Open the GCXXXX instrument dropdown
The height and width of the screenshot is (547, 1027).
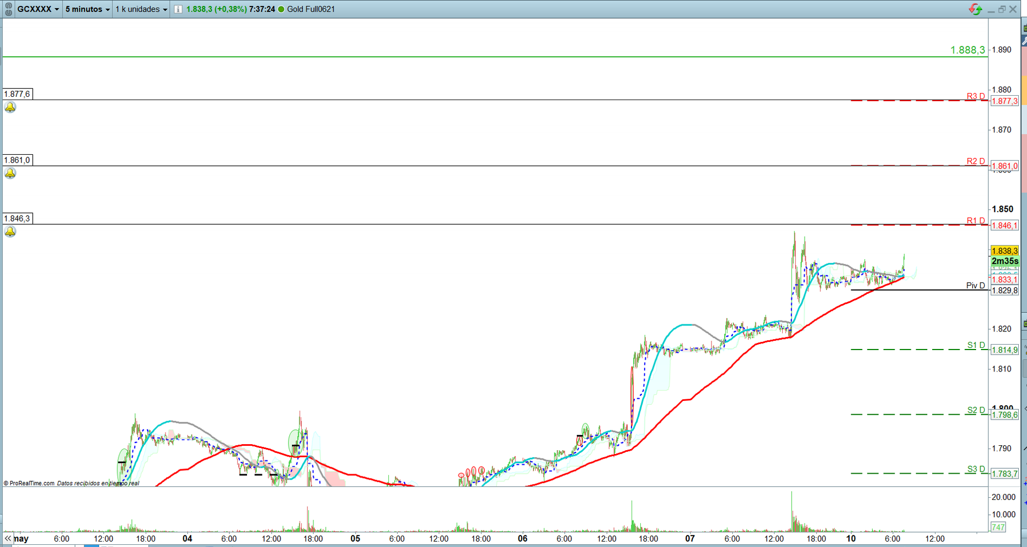coord(38,9)
